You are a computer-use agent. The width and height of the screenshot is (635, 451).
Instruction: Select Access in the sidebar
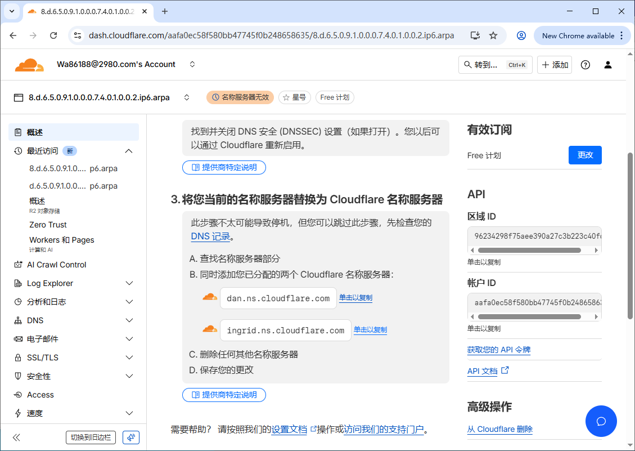click(x=42, y=394)
